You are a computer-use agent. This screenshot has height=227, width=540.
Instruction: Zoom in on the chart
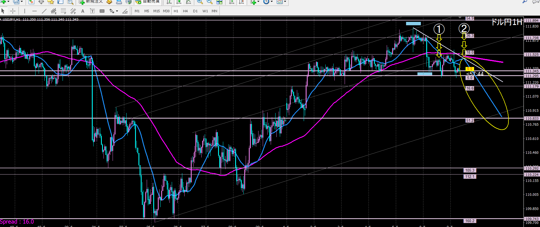[x=200, y=2]
